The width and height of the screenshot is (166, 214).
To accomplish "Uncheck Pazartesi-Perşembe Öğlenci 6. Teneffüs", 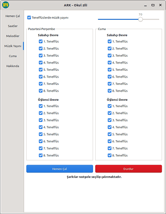I will (x=41, y=141).
